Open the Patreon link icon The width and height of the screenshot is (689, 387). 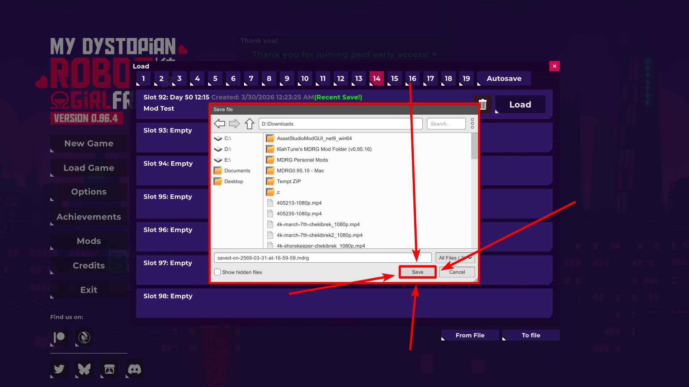point(59,337)
